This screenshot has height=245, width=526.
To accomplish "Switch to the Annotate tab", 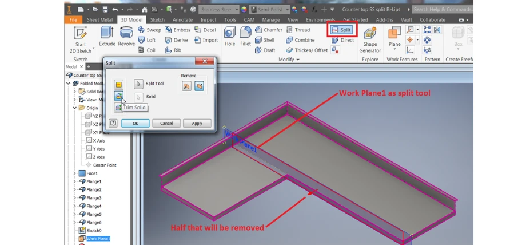I will point(182,20).
